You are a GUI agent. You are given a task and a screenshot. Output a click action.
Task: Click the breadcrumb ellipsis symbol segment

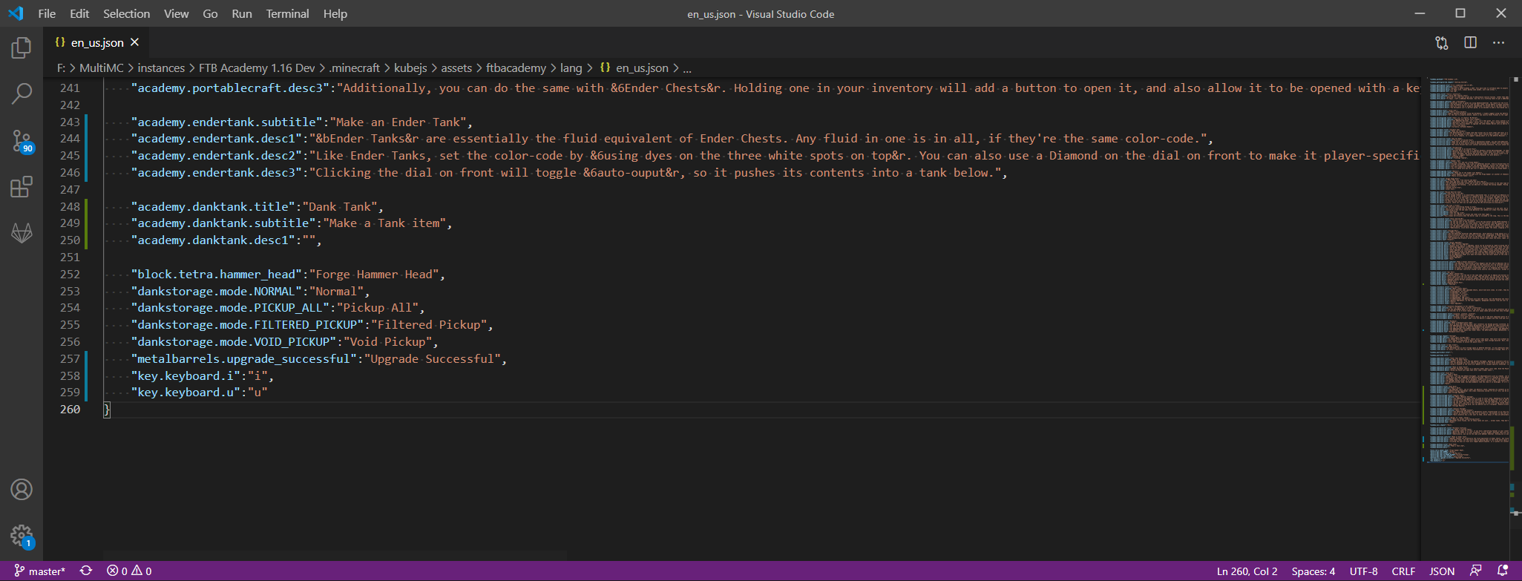tap(687, 68)
